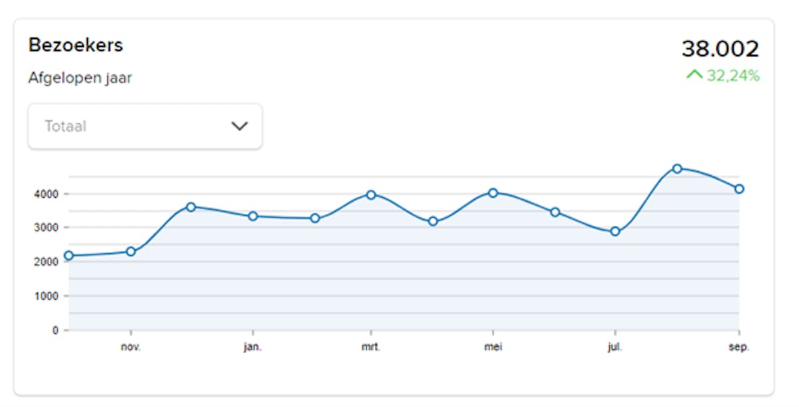Screen dimensions: 799x407
Task: Click the highest peak data point before sep.
Action: click(x=677, y=169)
